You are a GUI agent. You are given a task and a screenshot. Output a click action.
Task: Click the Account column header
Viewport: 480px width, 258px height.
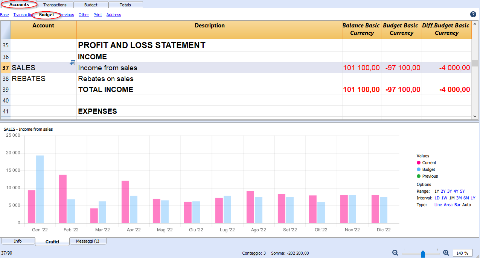pos(43,29)
